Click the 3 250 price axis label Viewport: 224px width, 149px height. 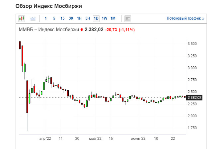[192, 56]
